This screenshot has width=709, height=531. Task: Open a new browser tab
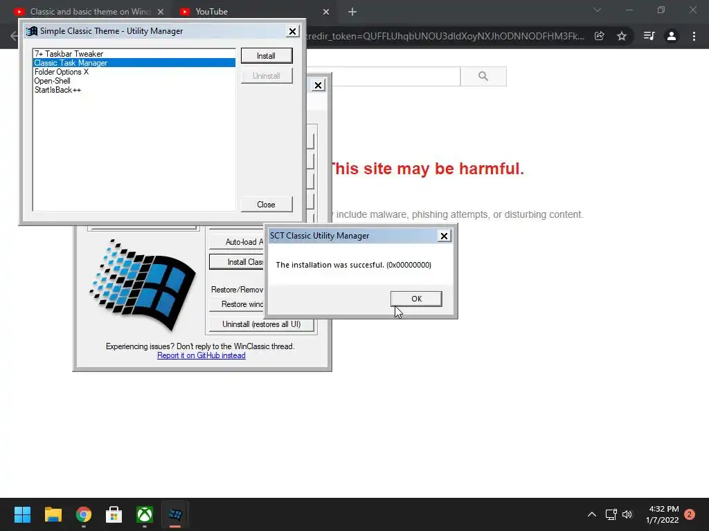coord(352,12)
